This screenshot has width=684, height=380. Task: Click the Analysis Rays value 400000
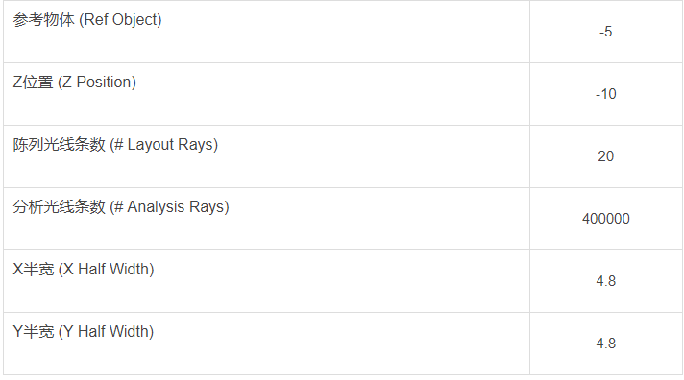coord(605,219)
